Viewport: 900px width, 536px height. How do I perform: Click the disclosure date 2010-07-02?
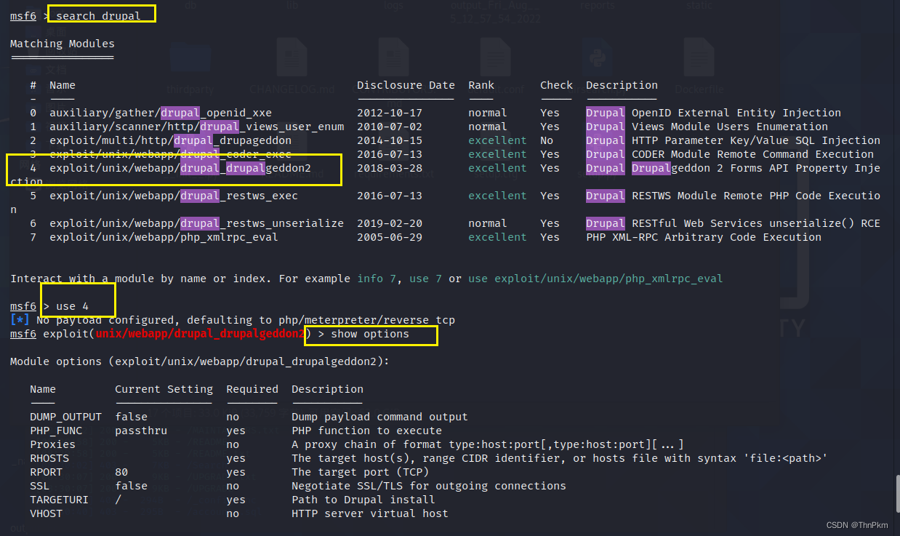point(390,127)
